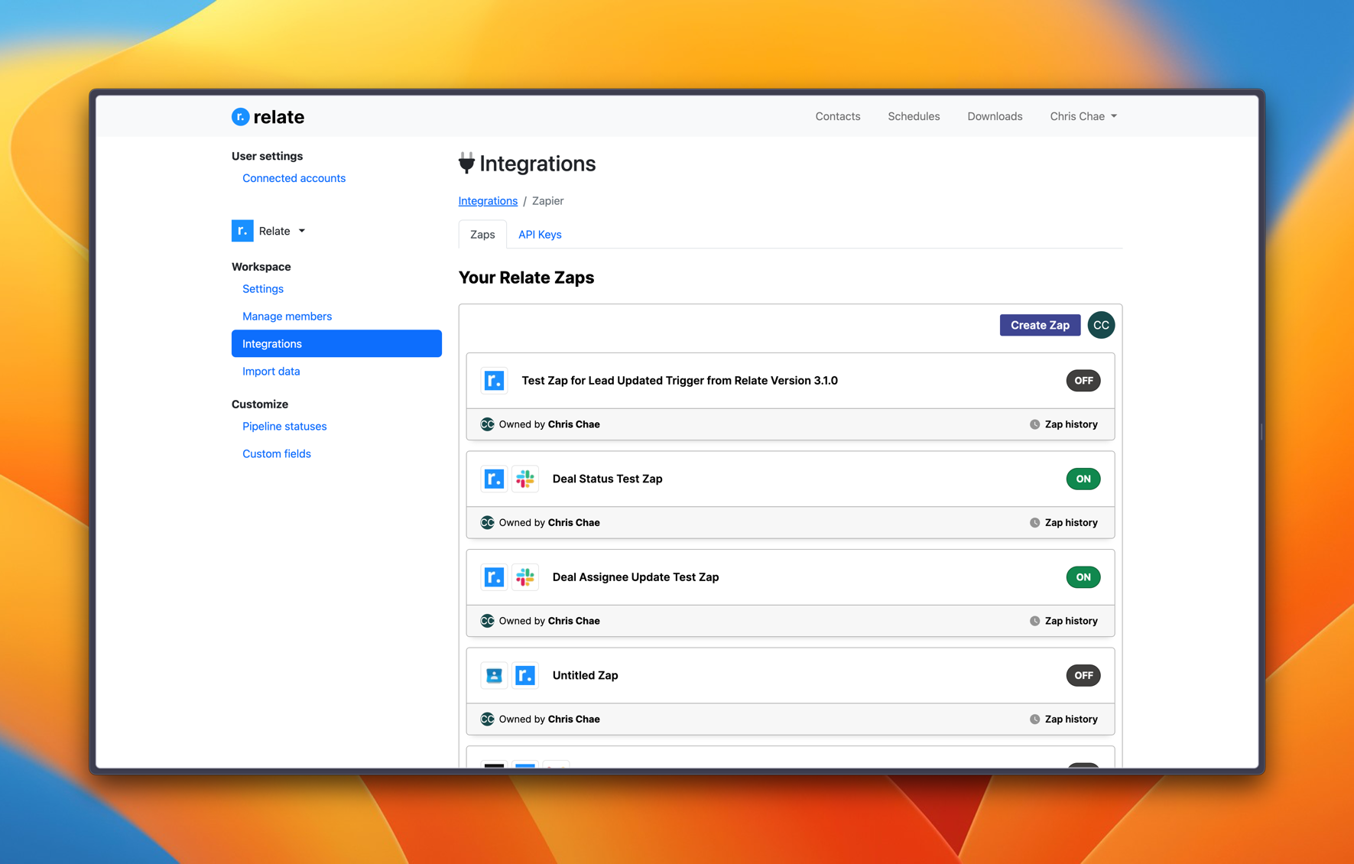Open the Integrations breadcrumb link
Image resolution: width=1354 pixels, height=864 pixels.
pos(488,201)
